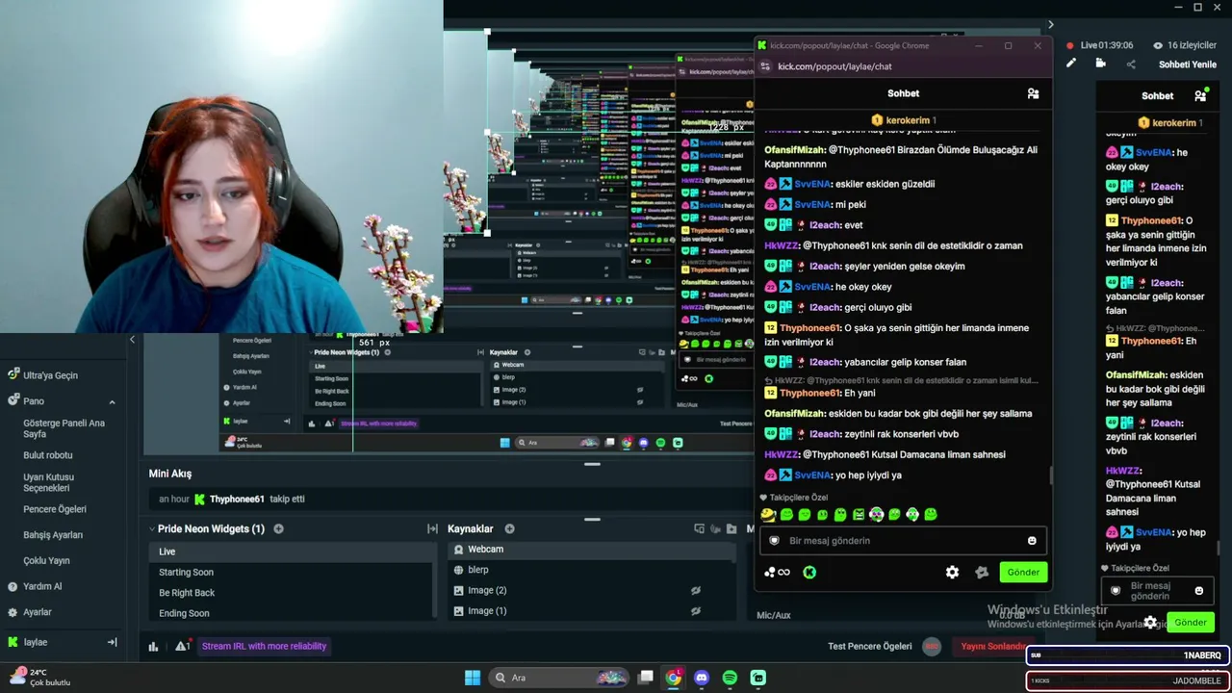Click Sohbeti Yenile to refresh chat

coord(1188,64)
